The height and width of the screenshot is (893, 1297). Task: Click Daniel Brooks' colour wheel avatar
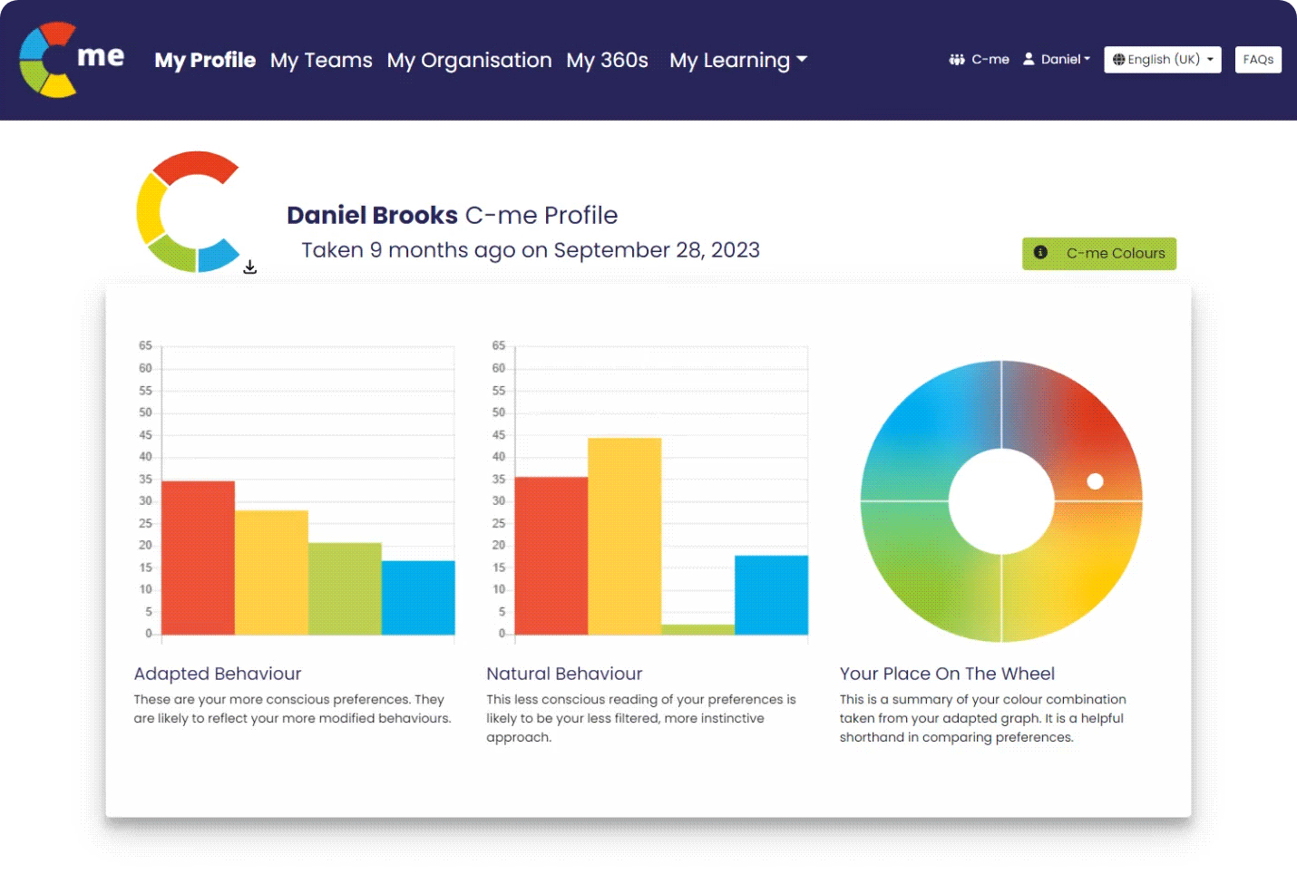click(x=189, y=211)
